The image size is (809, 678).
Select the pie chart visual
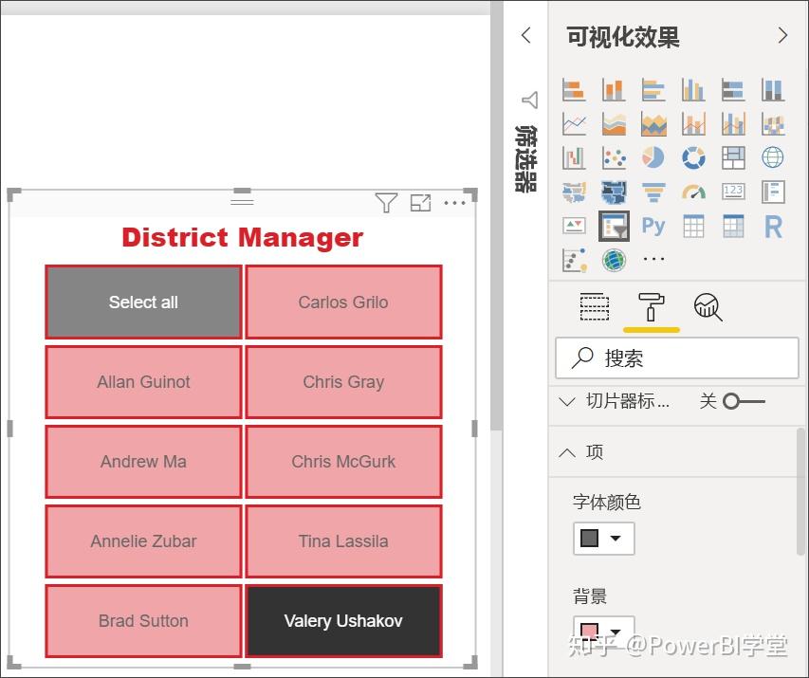653,158
